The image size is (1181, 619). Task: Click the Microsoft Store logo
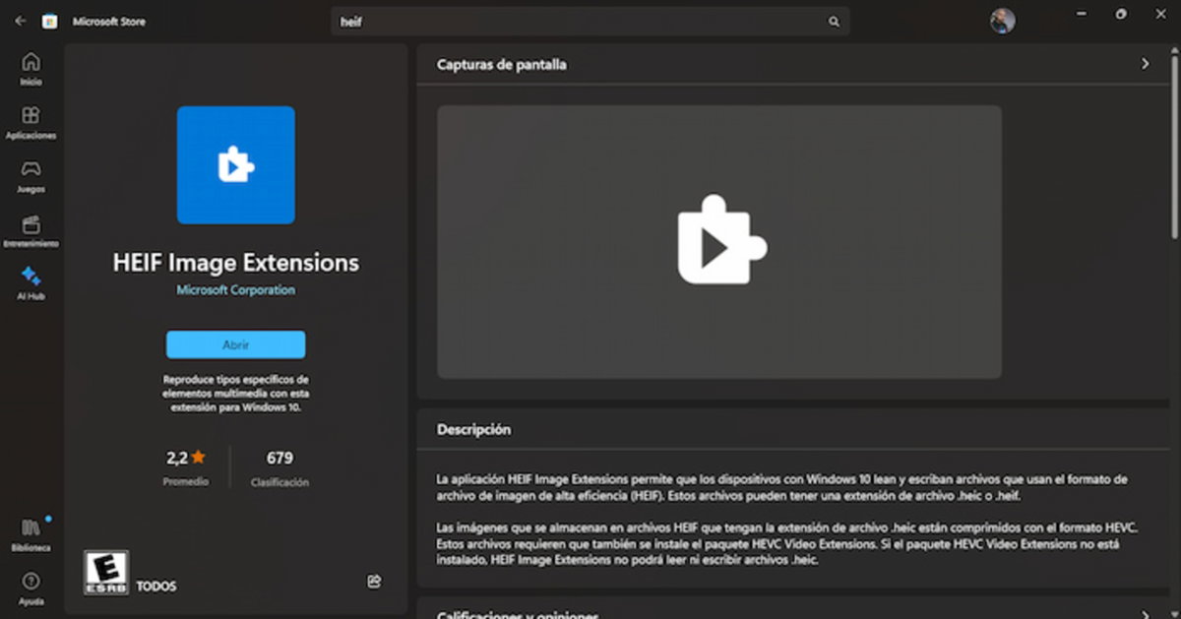(x=50, y=21)
